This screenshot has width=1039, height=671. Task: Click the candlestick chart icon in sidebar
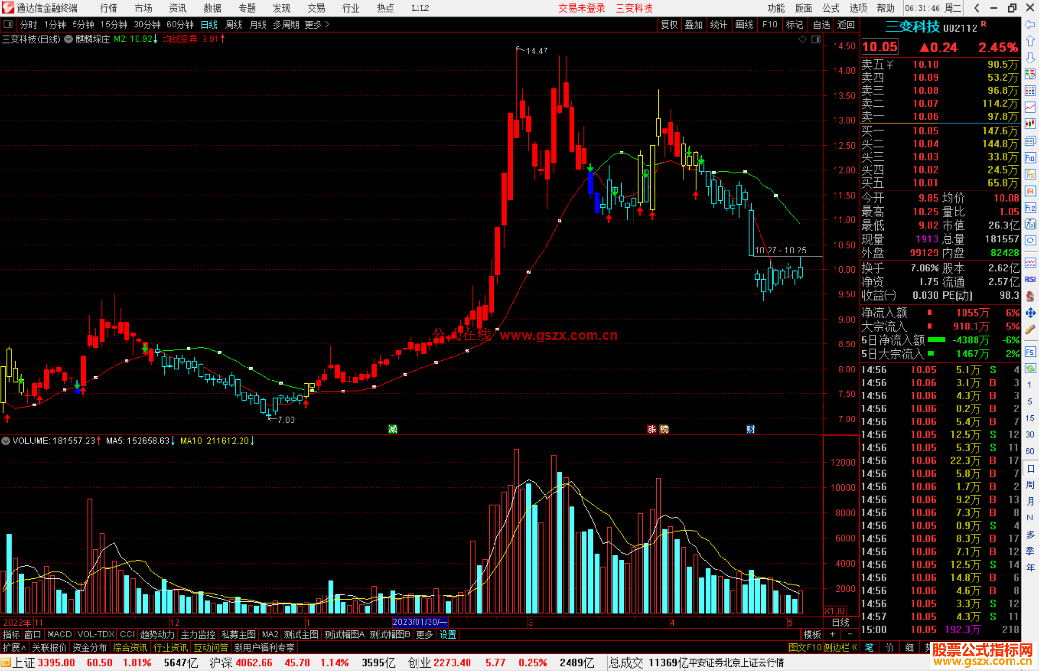coord(1030,124)
